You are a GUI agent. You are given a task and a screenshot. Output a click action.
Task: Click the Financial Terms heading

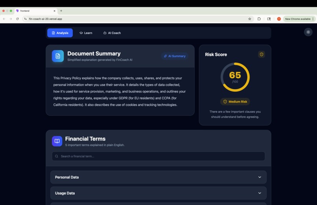[x=85, y=139]
